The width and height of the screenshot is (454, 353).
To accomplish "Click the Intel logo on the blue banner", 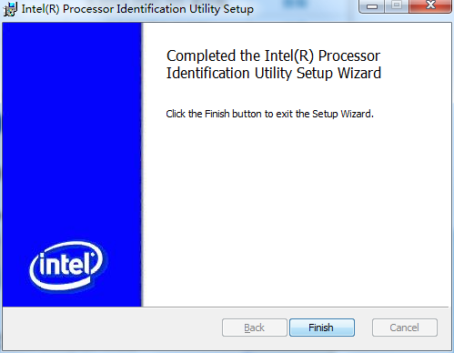I will [x=66, y=266].
